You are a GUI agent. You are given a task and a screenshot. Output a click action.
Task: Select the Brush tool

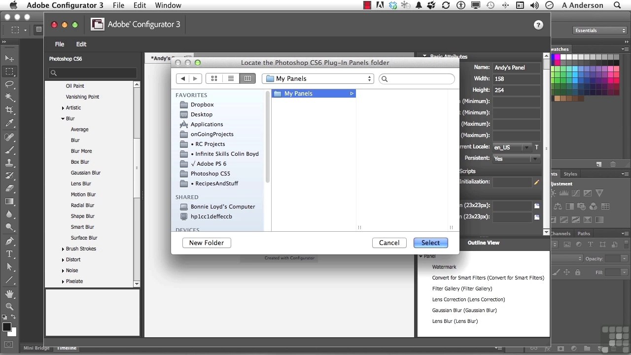click(9, 149)
